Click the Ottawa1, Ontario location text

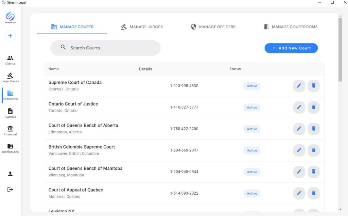pyautogui.click(x=64, y=89)
